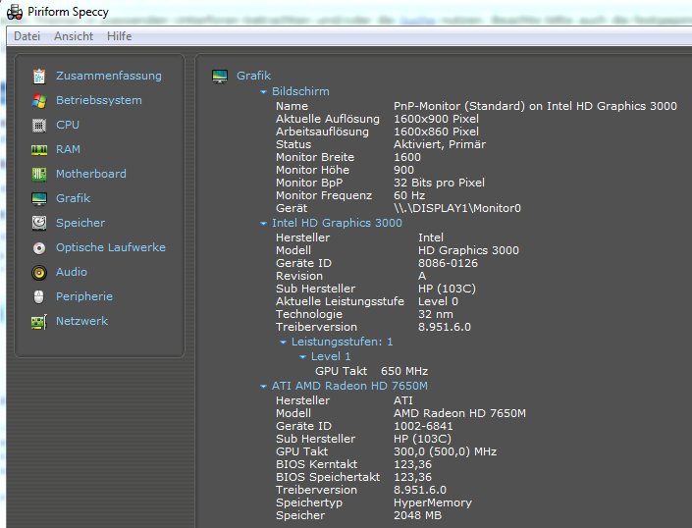
Task: Click the Grafik heading in main panel
Action: pyautogui.click(x=253, y=76)
